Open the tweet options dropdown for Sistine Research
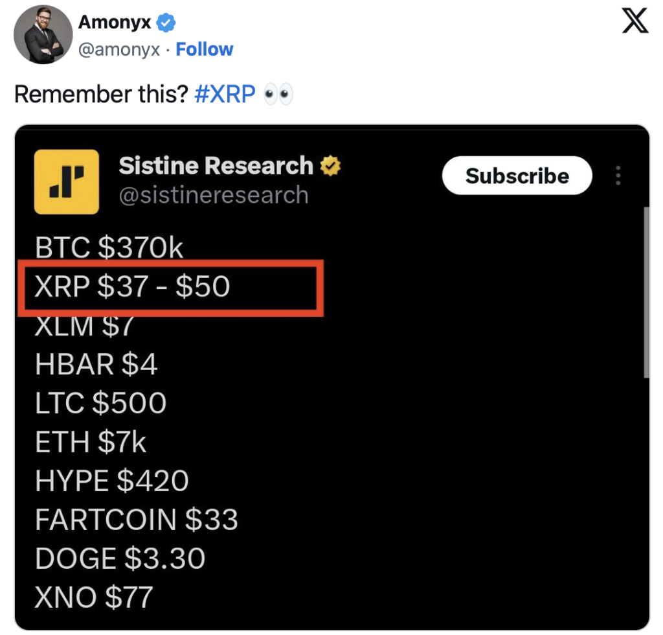Image resolution: width=663 pixels, height=635 pixels. 618,176
